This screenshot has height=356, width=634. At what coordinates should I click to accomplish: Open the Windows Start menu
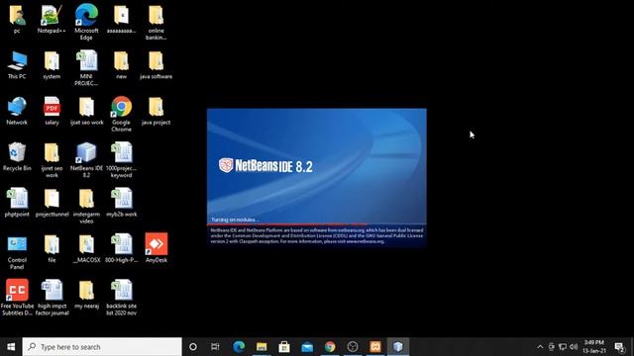click(11, 347)
